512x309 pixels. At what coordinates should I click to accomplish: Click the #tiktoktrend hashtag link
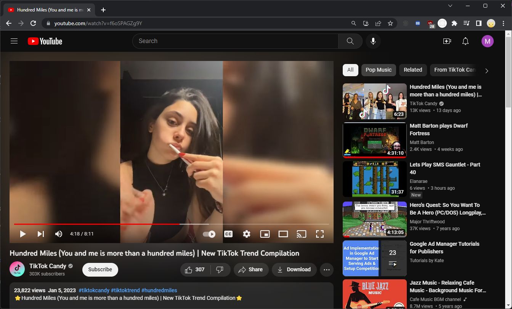click(125, 290)
